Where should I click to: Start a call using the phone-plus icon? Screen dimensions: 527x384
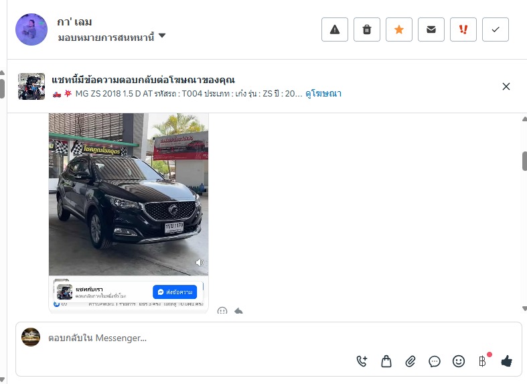362,361
